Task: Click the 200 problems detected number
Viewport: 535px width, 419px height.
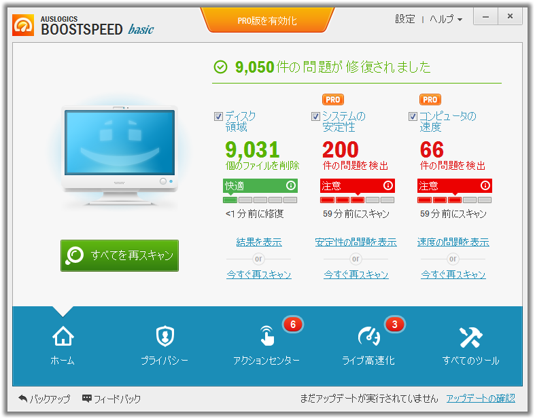Action: click(x=341, y=149)
